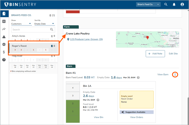Click the Farm section tab label

click(71, 27)
